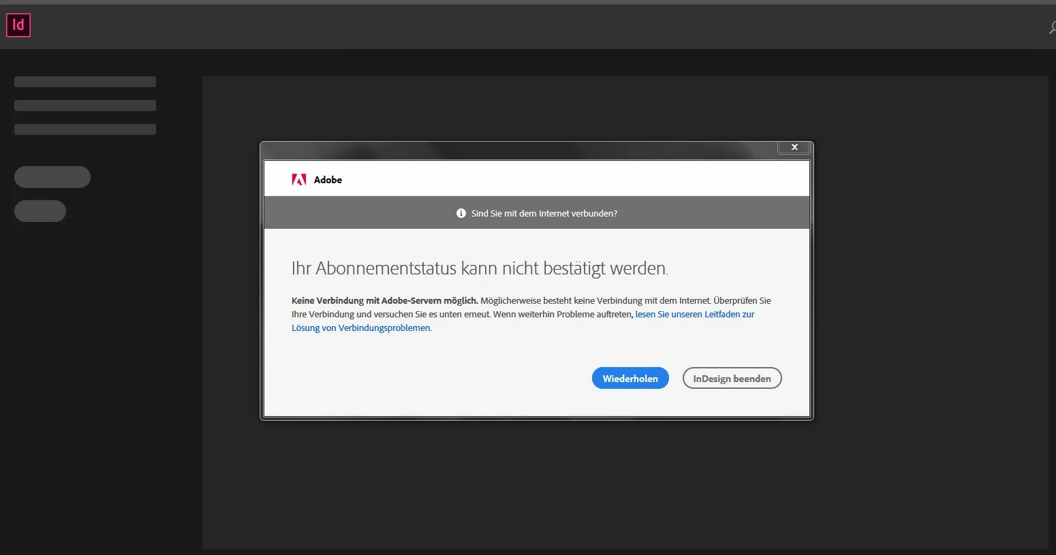Quit app via InDesign beenden button

click(x=732, y=379)
